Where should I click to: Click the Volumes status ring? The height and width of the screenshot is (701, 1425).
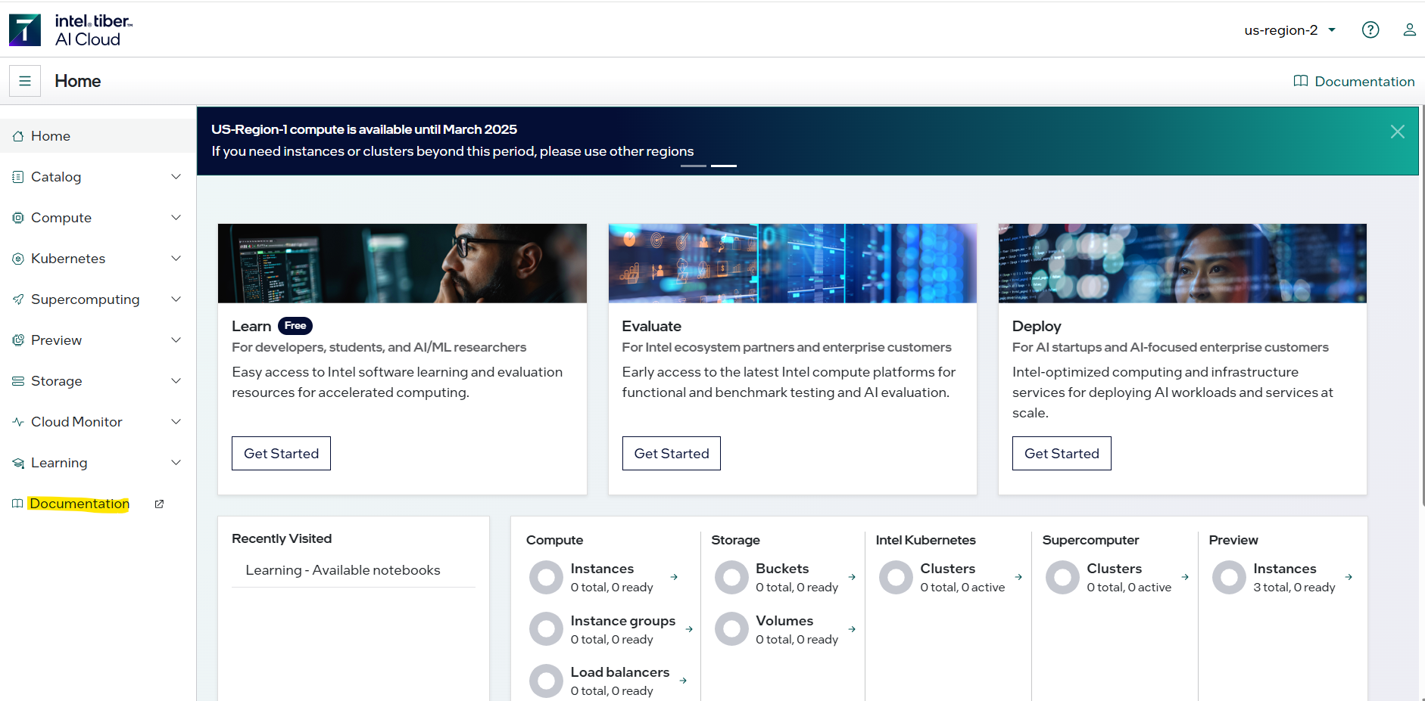pos(731,629)
